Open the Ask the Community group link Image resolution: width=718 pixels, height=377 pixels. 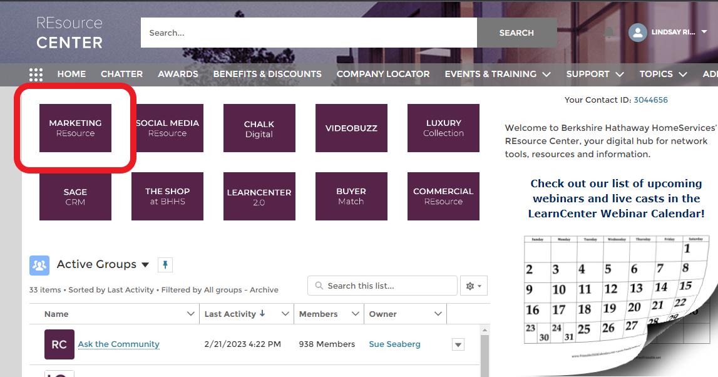118,344
